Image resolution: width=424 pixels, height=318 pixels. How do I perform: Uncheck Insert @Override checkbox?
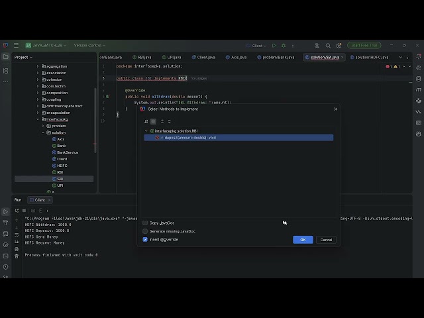145,240
